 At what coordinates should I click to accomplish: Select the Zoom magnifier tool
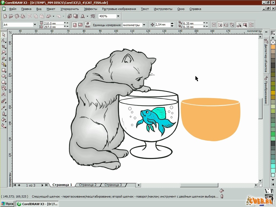point(4,52)
